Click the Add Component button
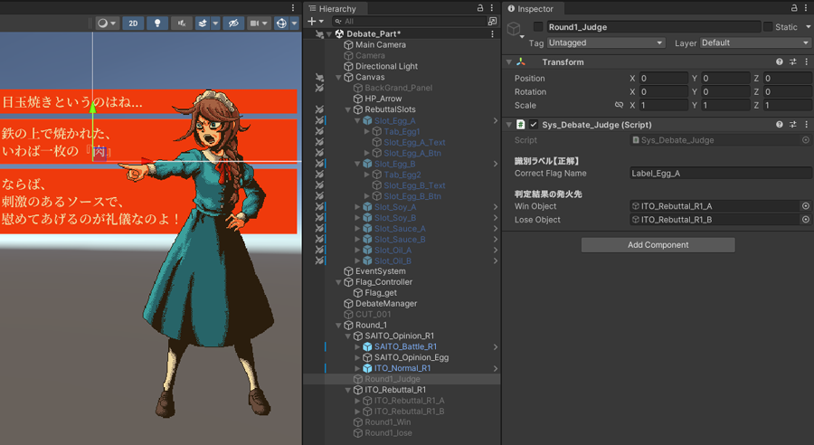 [658, 245]
